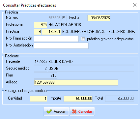The height and width of the screenshot is (119, 140).
Task: Focus the Nro. Autorización input field
Action: (x=61, y=45)
